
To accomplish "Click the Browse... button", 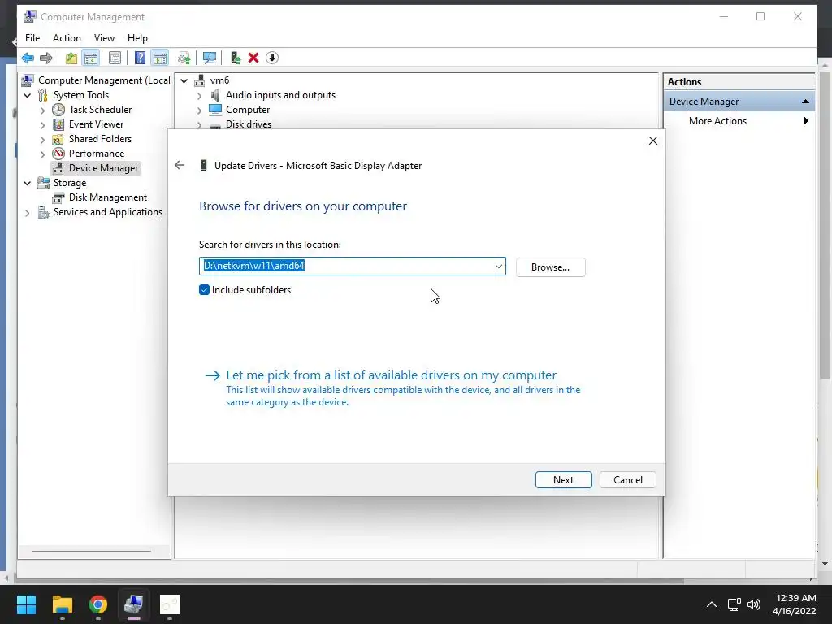I will tap(550, 266).
